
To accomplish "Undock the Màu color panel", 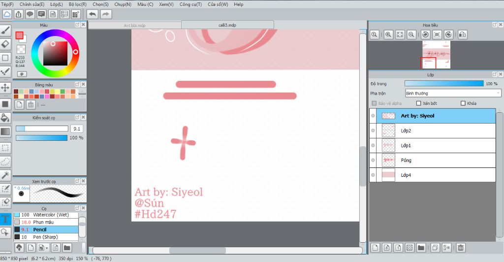I will [x=77, y=25].
